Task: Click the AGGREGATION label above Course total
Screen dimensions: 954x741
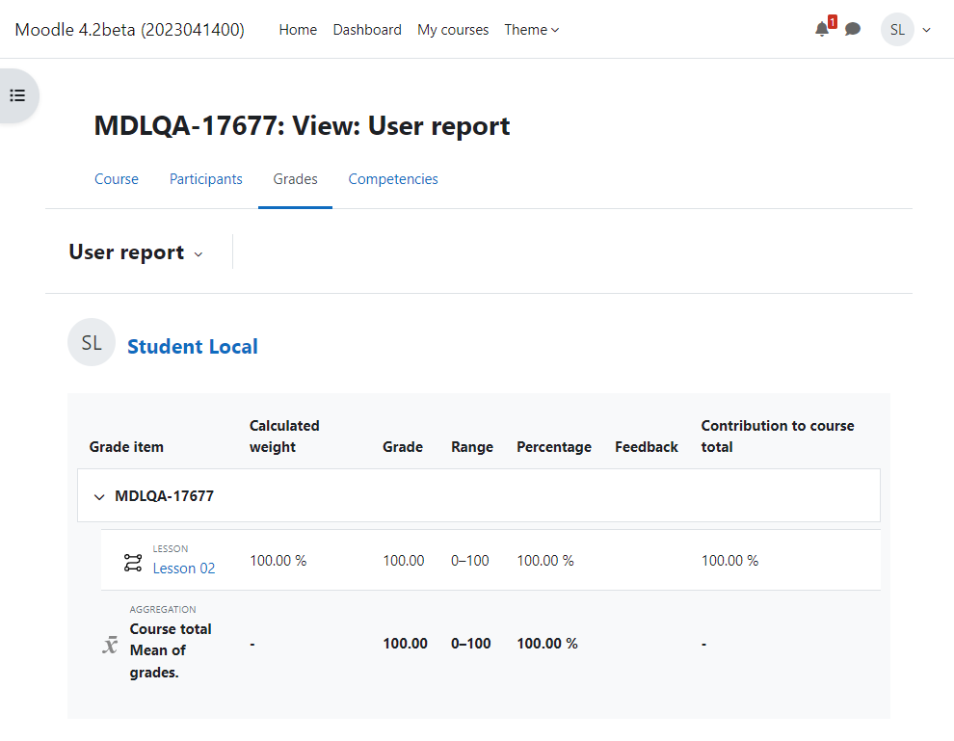Action: click(x=163, y=609)
